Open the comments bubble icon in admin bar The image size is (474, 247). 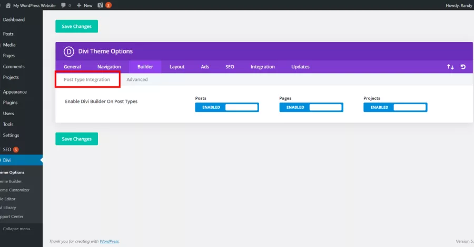63,5
